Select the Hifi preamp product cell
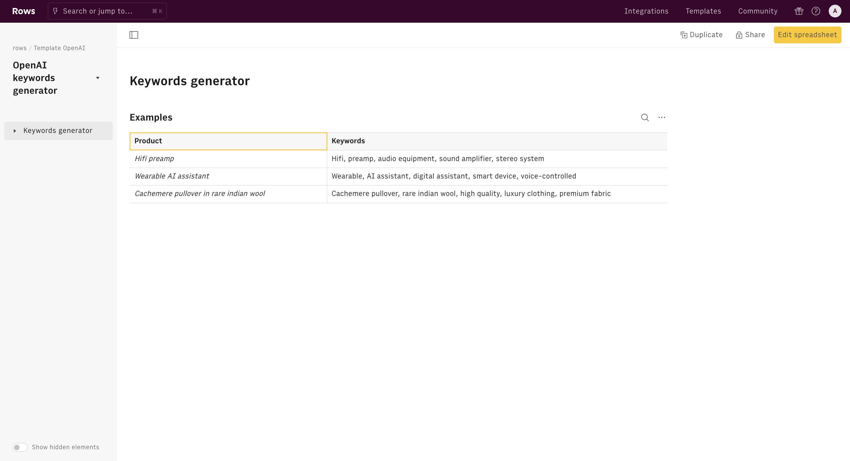Image resolution: width=850 pixels, height=461 pixels. click(228, 159)
